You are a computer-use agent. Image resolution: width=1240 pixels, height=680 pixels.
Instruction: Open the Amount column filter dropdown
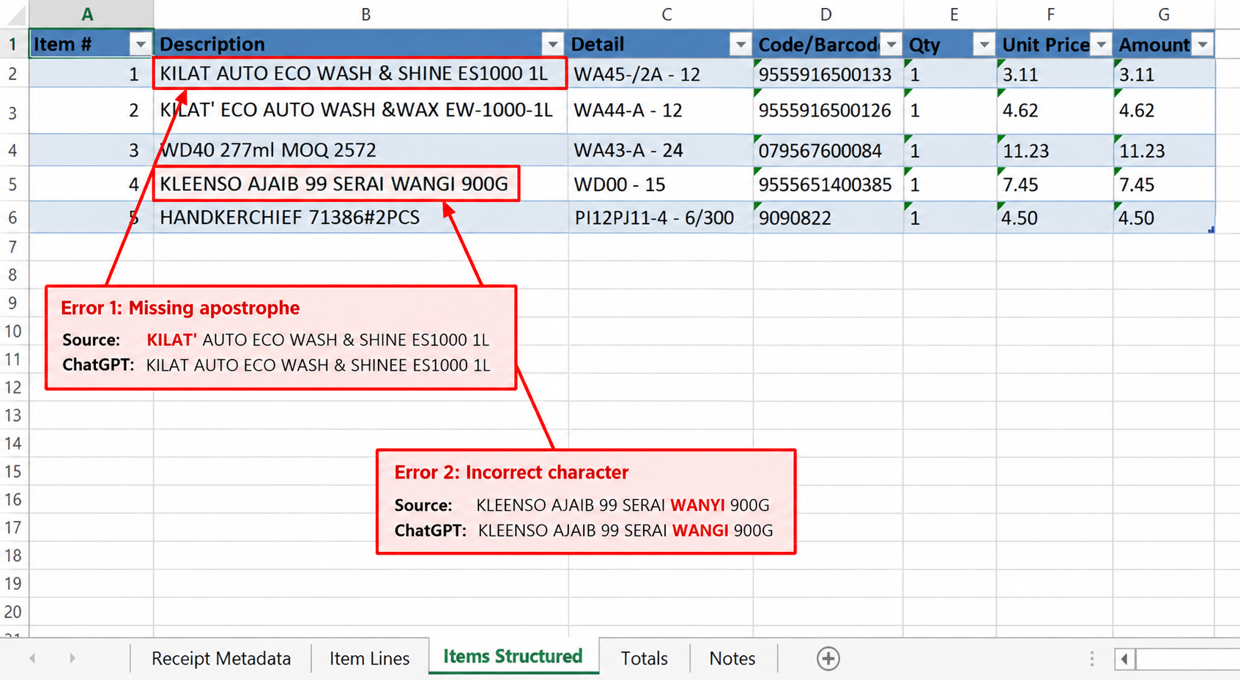click(1203, 45)
